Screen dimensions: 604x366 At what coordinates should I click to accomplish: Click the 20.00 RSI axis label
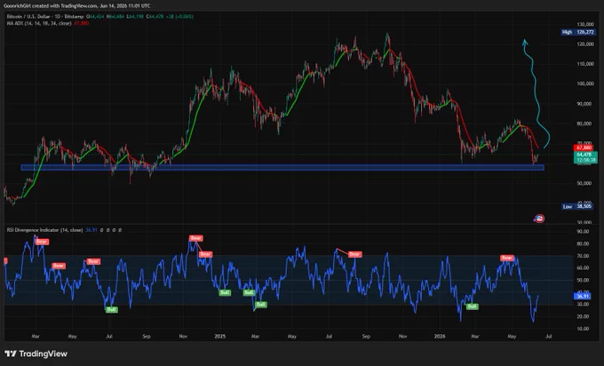(583, 316)
